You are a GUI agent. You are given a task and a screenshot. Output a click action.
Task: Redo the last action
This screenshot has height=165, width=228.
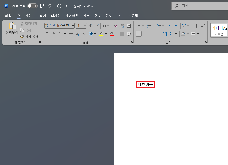pyautogui.click(x=59, y=6)
